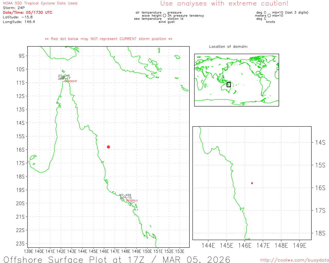Click 'Use analyses with extreme caution!' warning

224,4
